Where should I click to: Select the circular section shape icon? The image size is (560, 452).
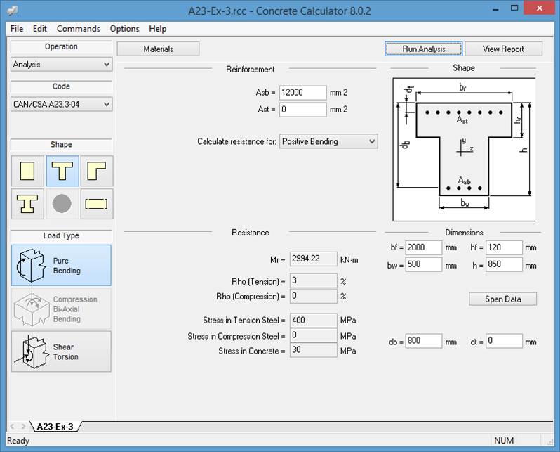point(62,204)
